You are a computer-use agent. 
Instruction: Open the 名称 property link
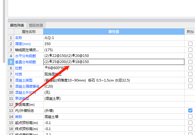19,38
